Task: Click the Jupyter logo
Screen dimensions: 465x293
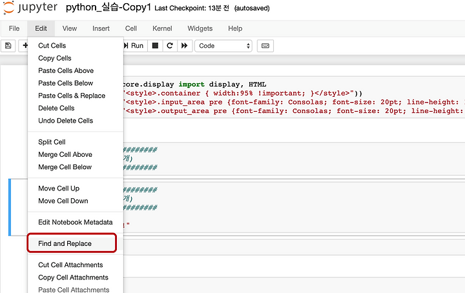Action: pyautogui.click(x=30, y=8)
